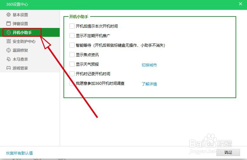This screenshot has height=160, width=247.
Task: Click the scan icon beside 木马查杀
Action: pos(9,59)
